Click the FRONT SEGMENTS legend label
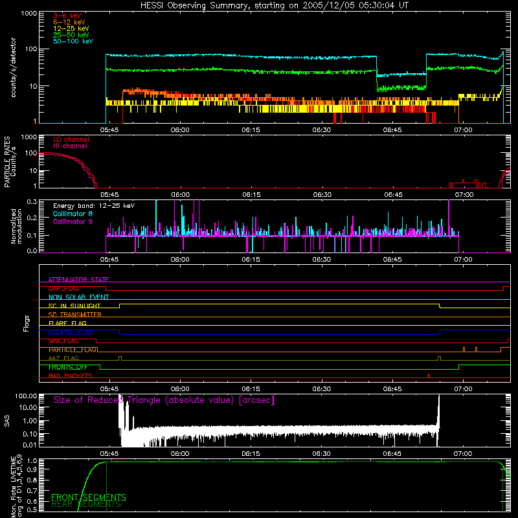Viewport: 518px width, 518px height. (x=89, y=497)
